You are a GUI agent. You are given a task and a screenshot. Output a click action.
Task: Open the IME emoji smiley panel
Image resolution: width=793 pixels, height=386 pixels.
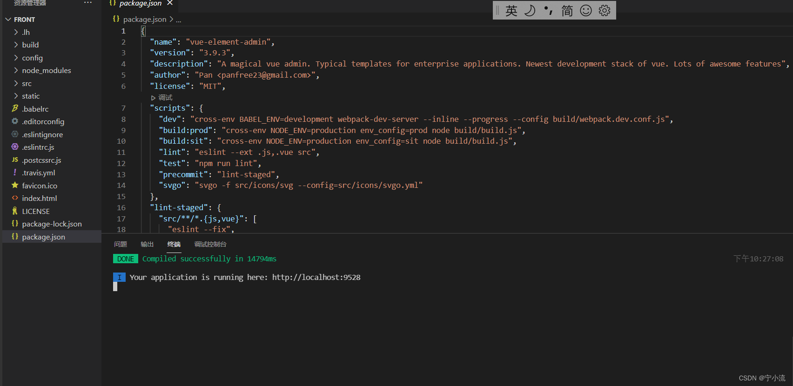(x=586, y=10)
